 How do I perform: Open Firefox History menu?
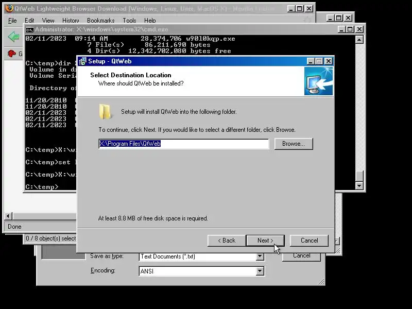click(71, 21)
